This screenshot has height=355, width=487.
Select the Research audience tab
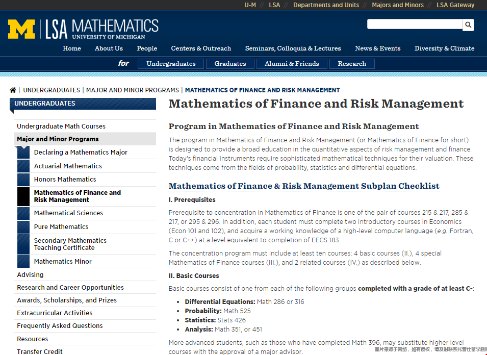click(352, 64)
